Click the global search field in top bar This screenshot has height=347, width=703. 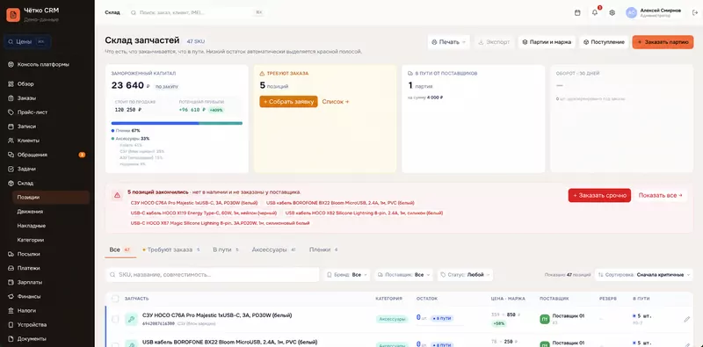(x=196, y=12)
